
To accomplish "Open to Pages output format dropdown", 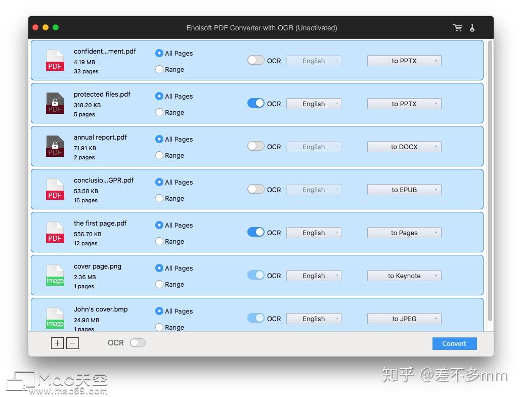I will pyautogui.click(x=404, y=232).
